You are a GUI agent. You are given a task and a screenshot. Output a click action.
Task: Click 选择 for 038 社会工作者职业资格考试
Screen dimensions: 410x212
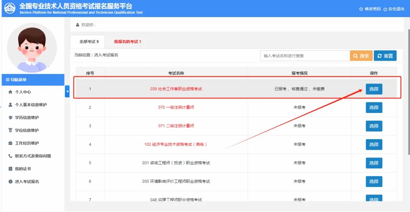374,89
